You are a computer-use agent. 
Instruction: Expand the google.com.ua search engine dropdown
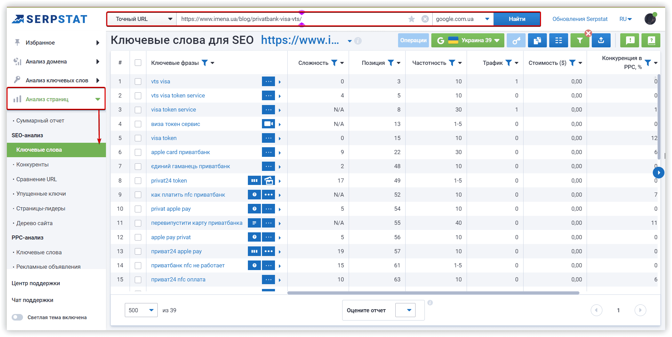[x=463, y=19]
